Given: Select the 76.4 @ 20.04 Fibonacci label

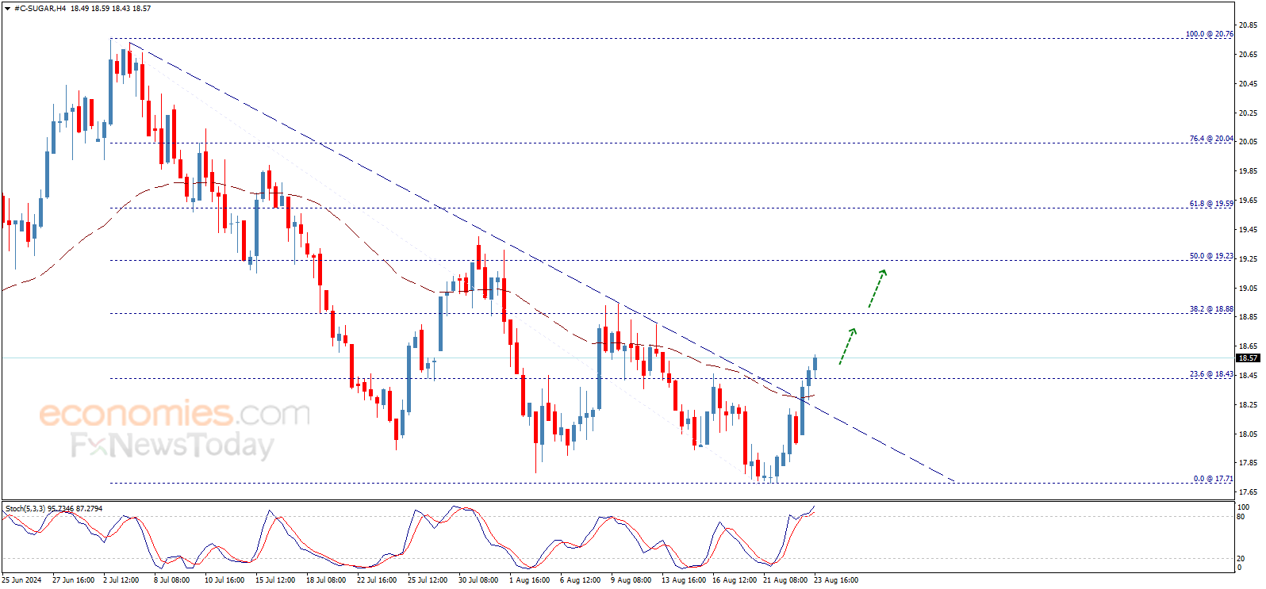Looking at the screenshot, I should (x=1211, y=139).
